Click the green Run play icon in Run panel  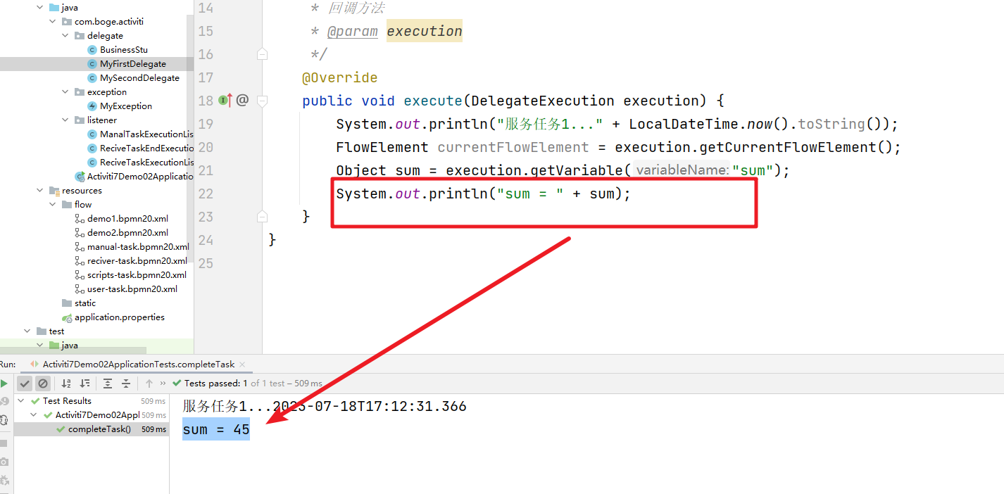pos(4,384)
